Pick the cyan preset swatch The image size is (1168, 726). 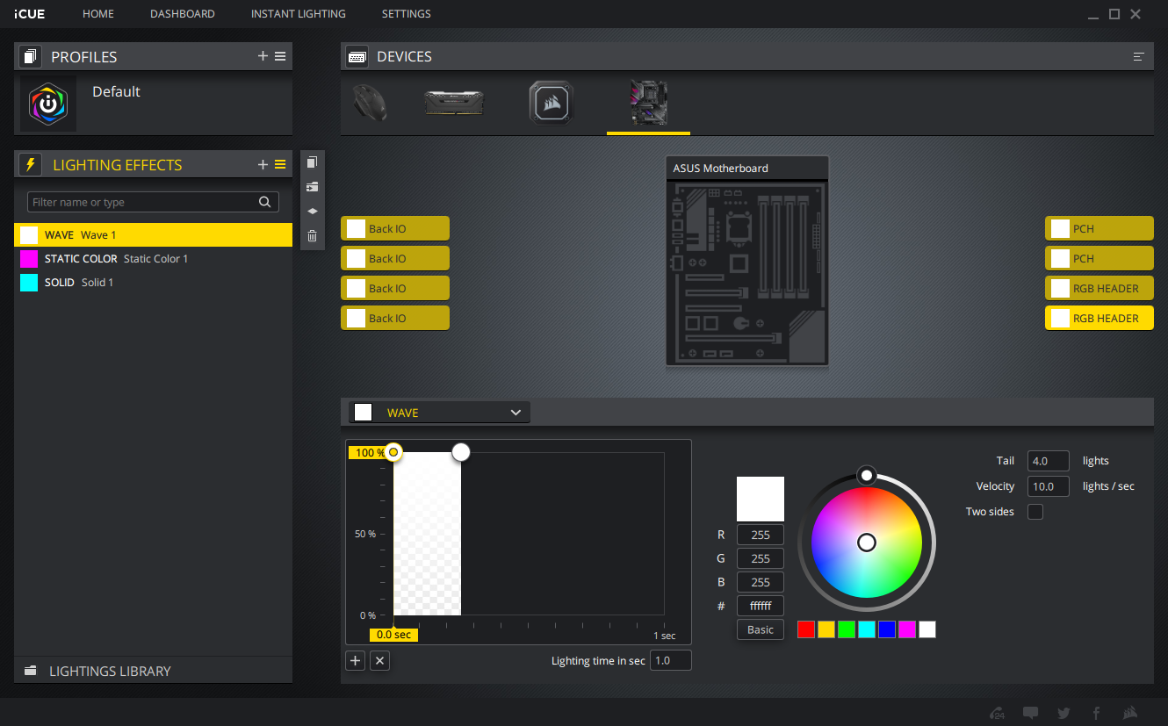pos(867,629)
